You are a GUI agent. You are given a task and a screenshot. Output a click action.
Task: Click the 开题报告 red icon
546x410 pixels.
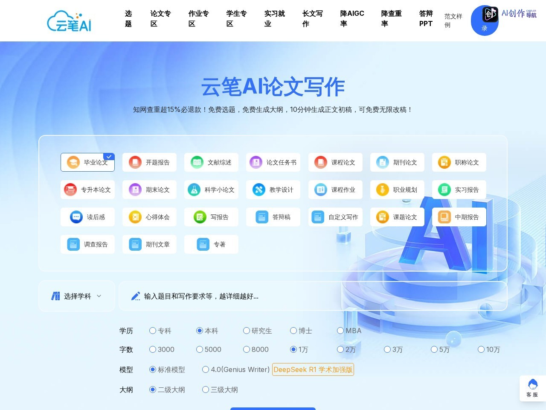point(135,162)
